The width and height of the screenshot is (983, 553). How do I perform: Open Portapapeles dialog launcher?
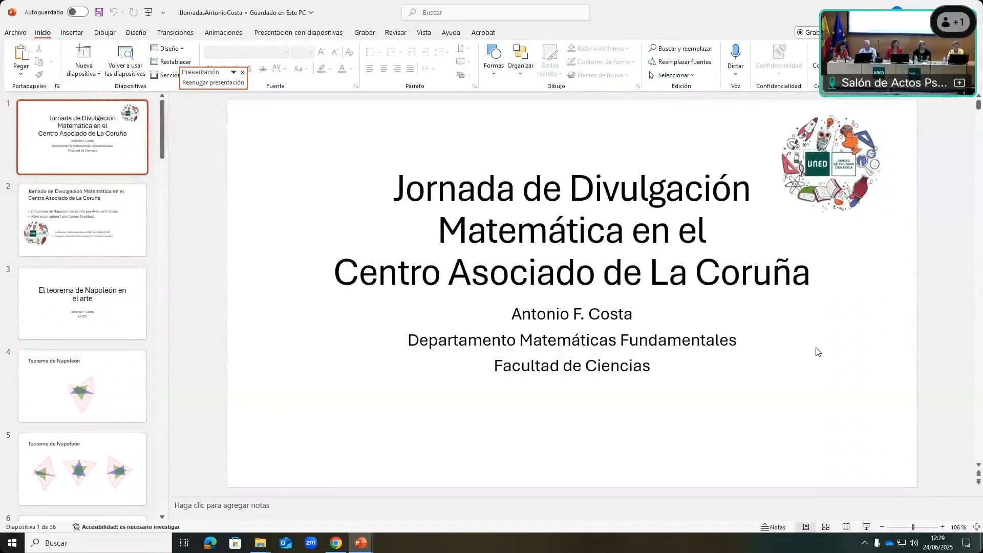[57, 86]
